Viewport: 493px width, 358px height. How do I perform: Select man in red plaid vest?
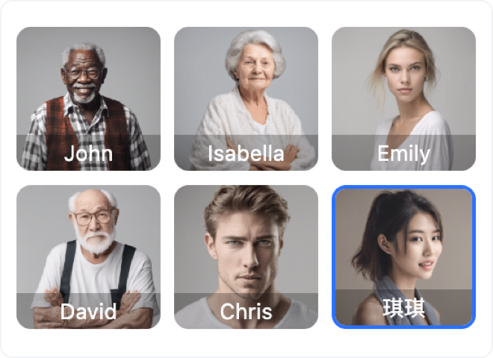(88, 98)
